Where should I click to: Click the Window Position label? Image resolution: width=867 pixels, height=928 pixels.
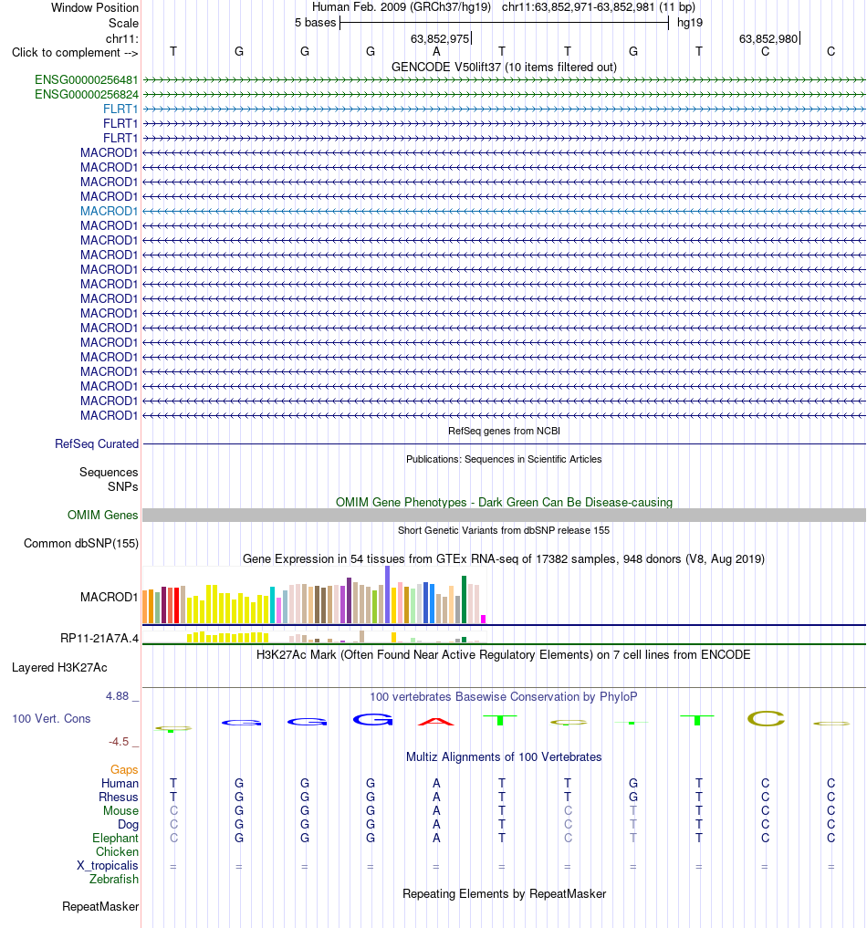[95, 7]
